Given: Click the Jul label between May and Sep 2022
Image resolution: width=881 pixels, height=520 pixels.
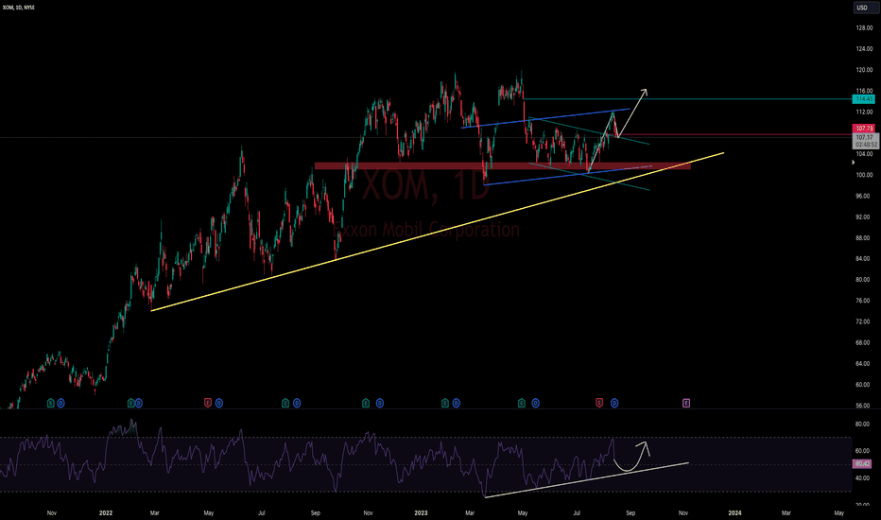Looking at the screenshot, I should 261,512.
